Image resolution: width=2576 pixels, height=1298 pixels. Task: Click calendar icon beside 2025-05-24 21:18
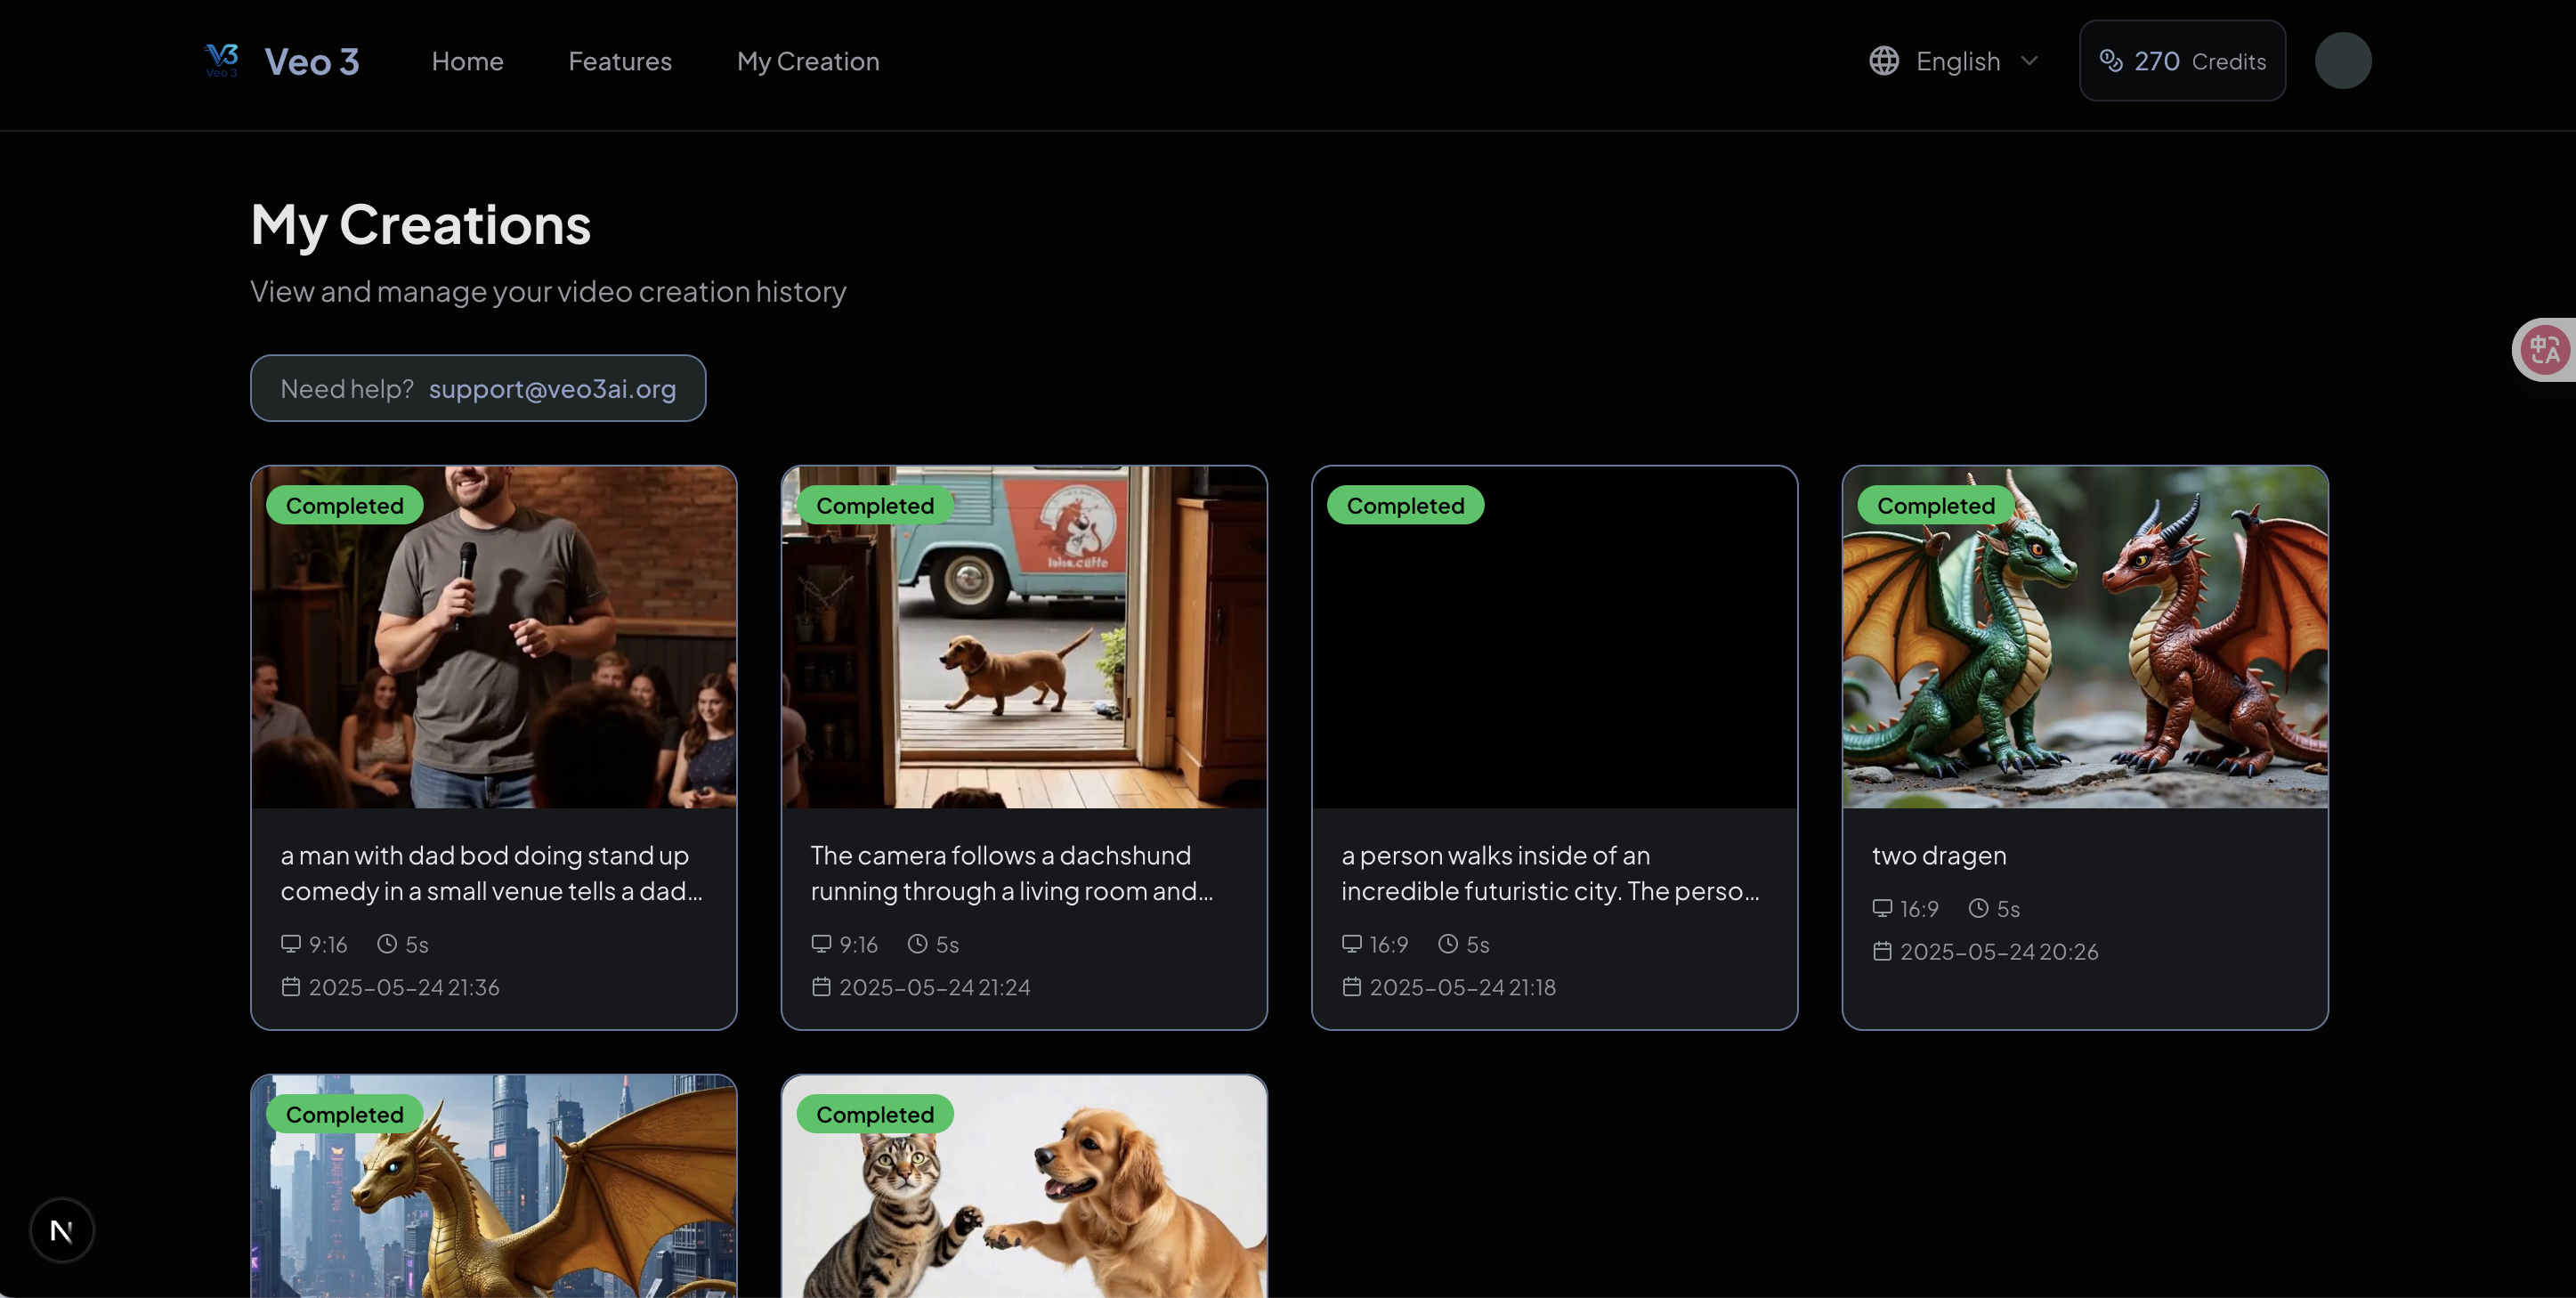[1352, 986]
